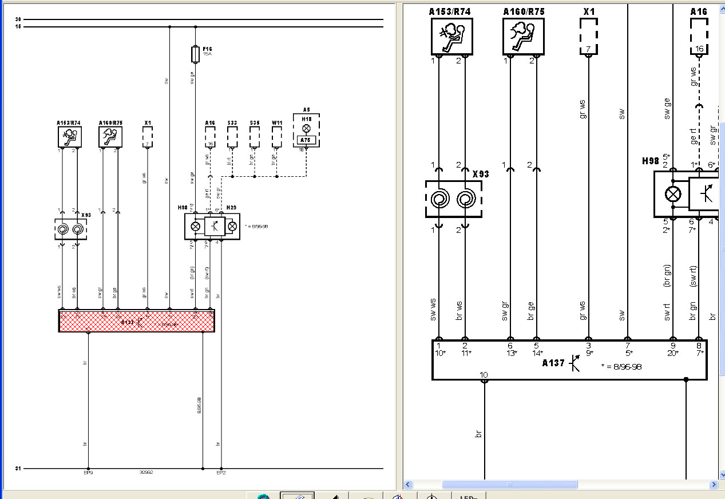The height and width of the screenshot is (499, 725).
Task: Click the EP2 ground point label
Action: click(221, 473)
